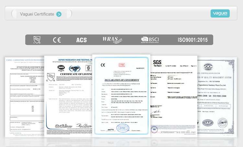Click the CARSO Laboratoire Sante Environnement header

click(25, 60)
